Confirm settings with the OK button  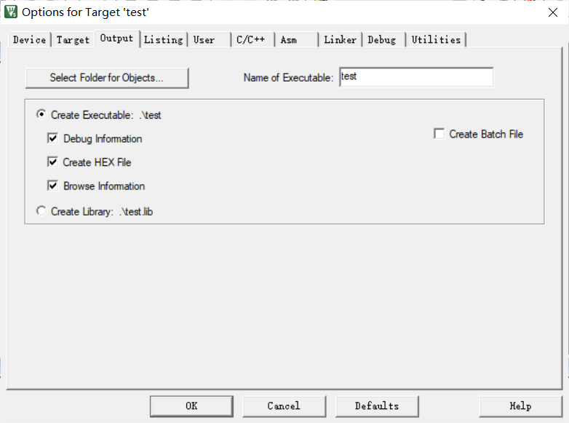[191, 406]
